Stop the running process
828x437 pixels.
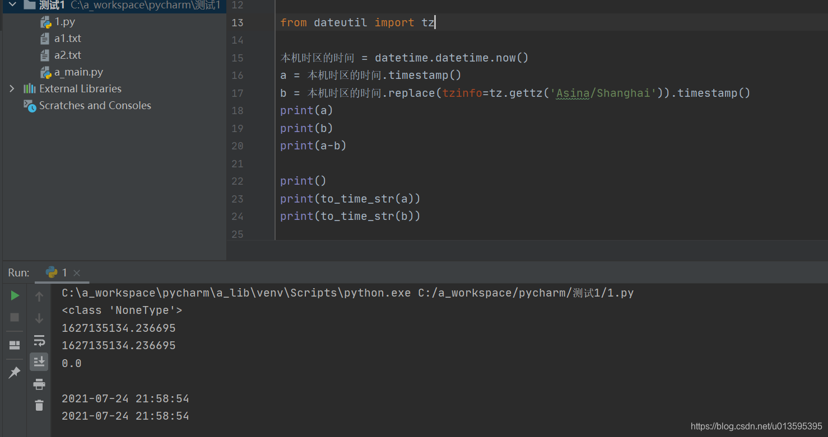pyautogui.click(x=15, y=317)
